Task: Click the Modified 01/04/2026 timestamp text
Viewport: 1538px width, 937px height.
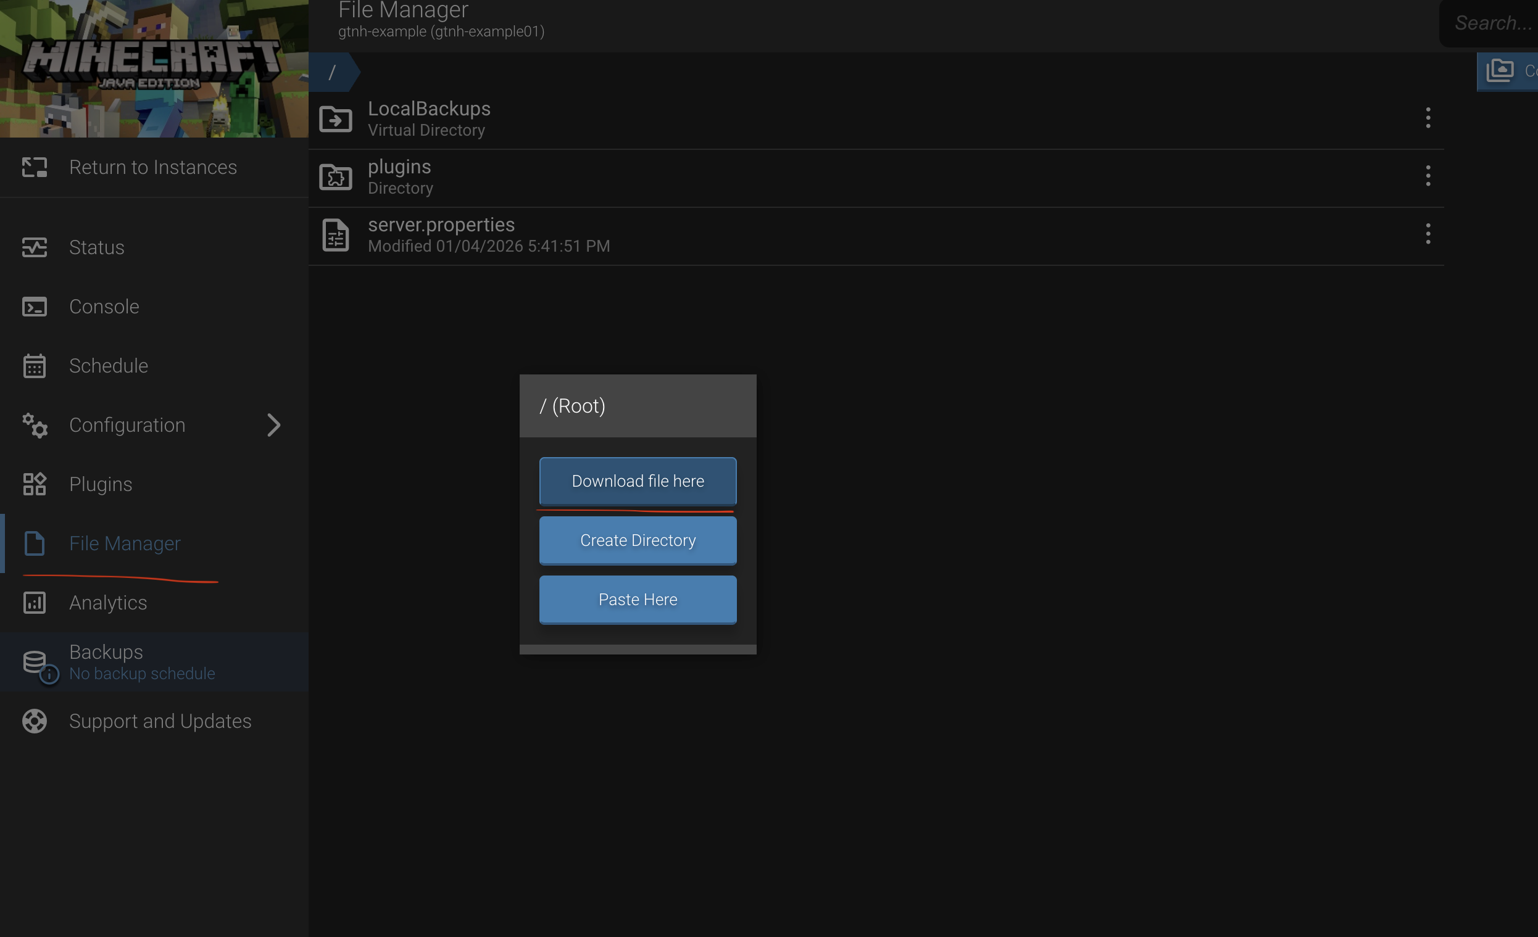Action: pos(489,246)
